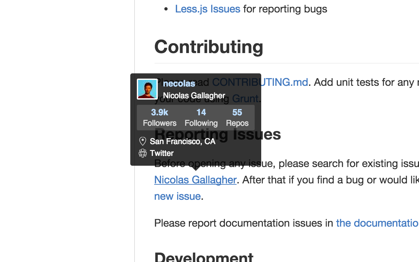
Task: Click necolas avatar in hovercard
Action: [x=147, y=89]
